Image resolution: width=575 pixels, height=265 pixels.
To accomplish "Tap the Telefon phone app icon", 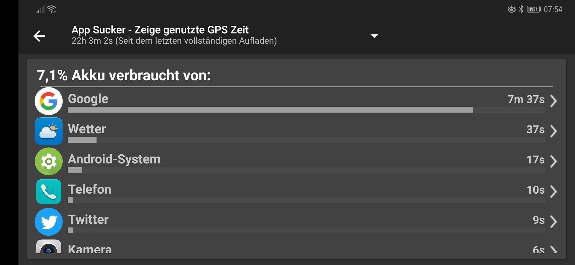I will click(49, 192).
